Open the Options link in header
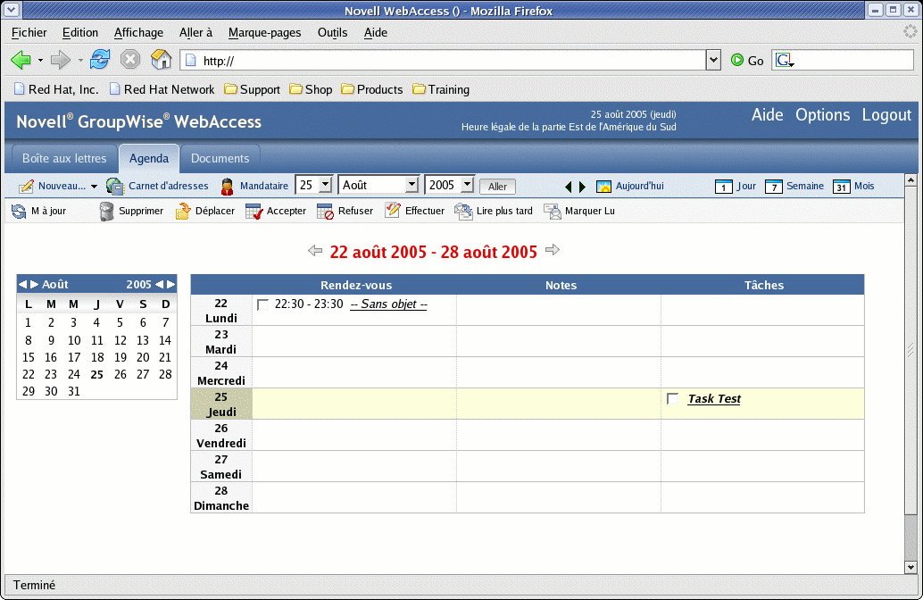Screen dimensions: 923x600 click(x=822, y=115)
